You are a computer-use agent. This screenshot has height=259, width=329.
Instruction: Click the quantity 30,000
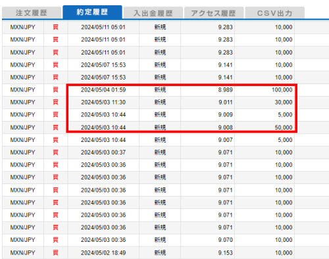click(284, 103)
